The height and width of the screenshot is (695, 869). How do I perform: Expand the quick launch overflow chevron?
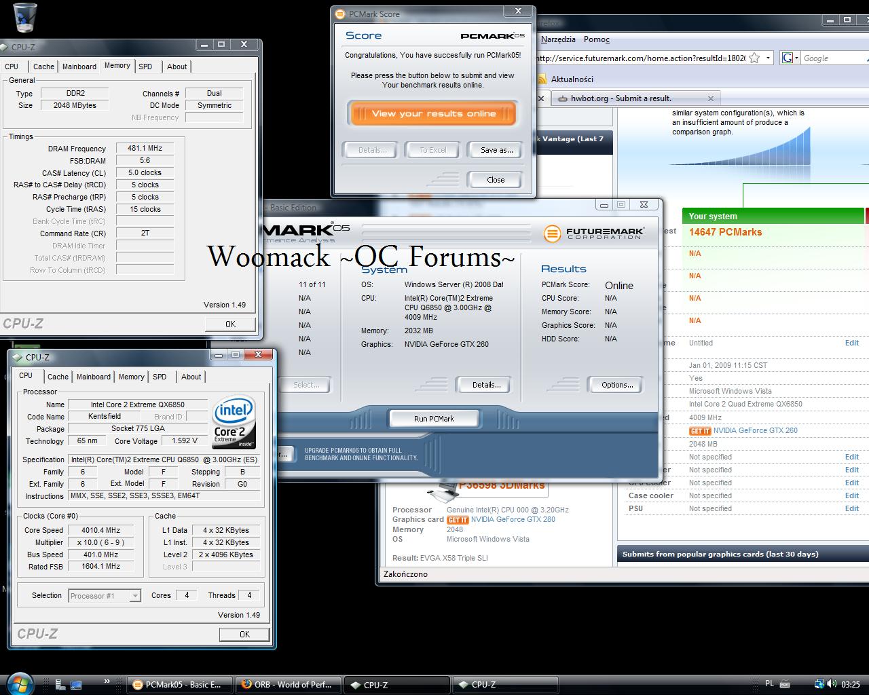[x=107, y=681]
